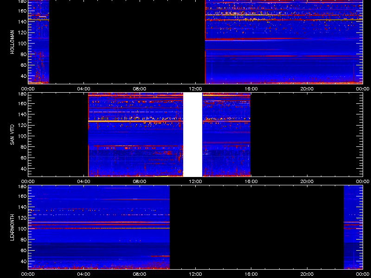Choose the 180 frequency label on Learmonth axis
This screenshot has width=371, height=278.
coord(22,187)
